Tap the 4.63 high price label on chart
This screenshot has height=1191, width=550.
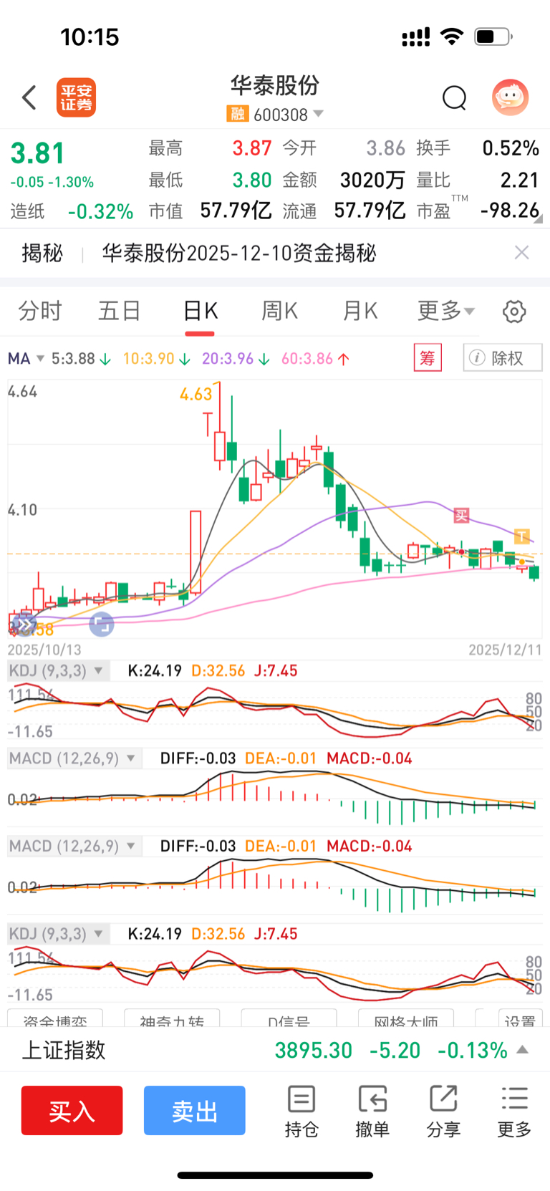pos(196,394)
